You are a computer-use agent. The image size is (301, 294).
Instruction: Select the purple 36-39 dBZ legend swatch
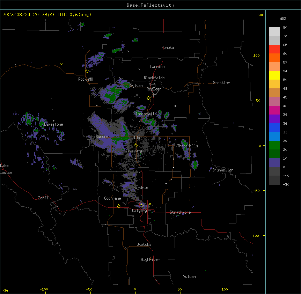[x=274, y=119]
